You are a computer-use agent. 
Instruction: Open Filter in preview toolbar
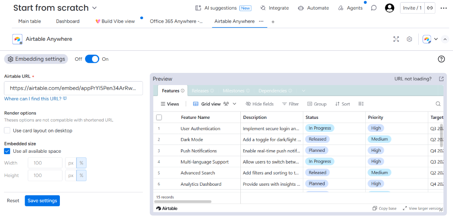(290, 104)
